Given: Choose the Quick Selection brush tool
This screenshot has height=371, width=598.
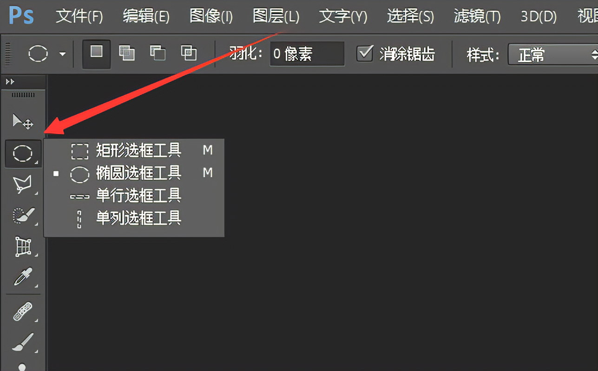Looking at the screenshot, I should tap(23, 216).
